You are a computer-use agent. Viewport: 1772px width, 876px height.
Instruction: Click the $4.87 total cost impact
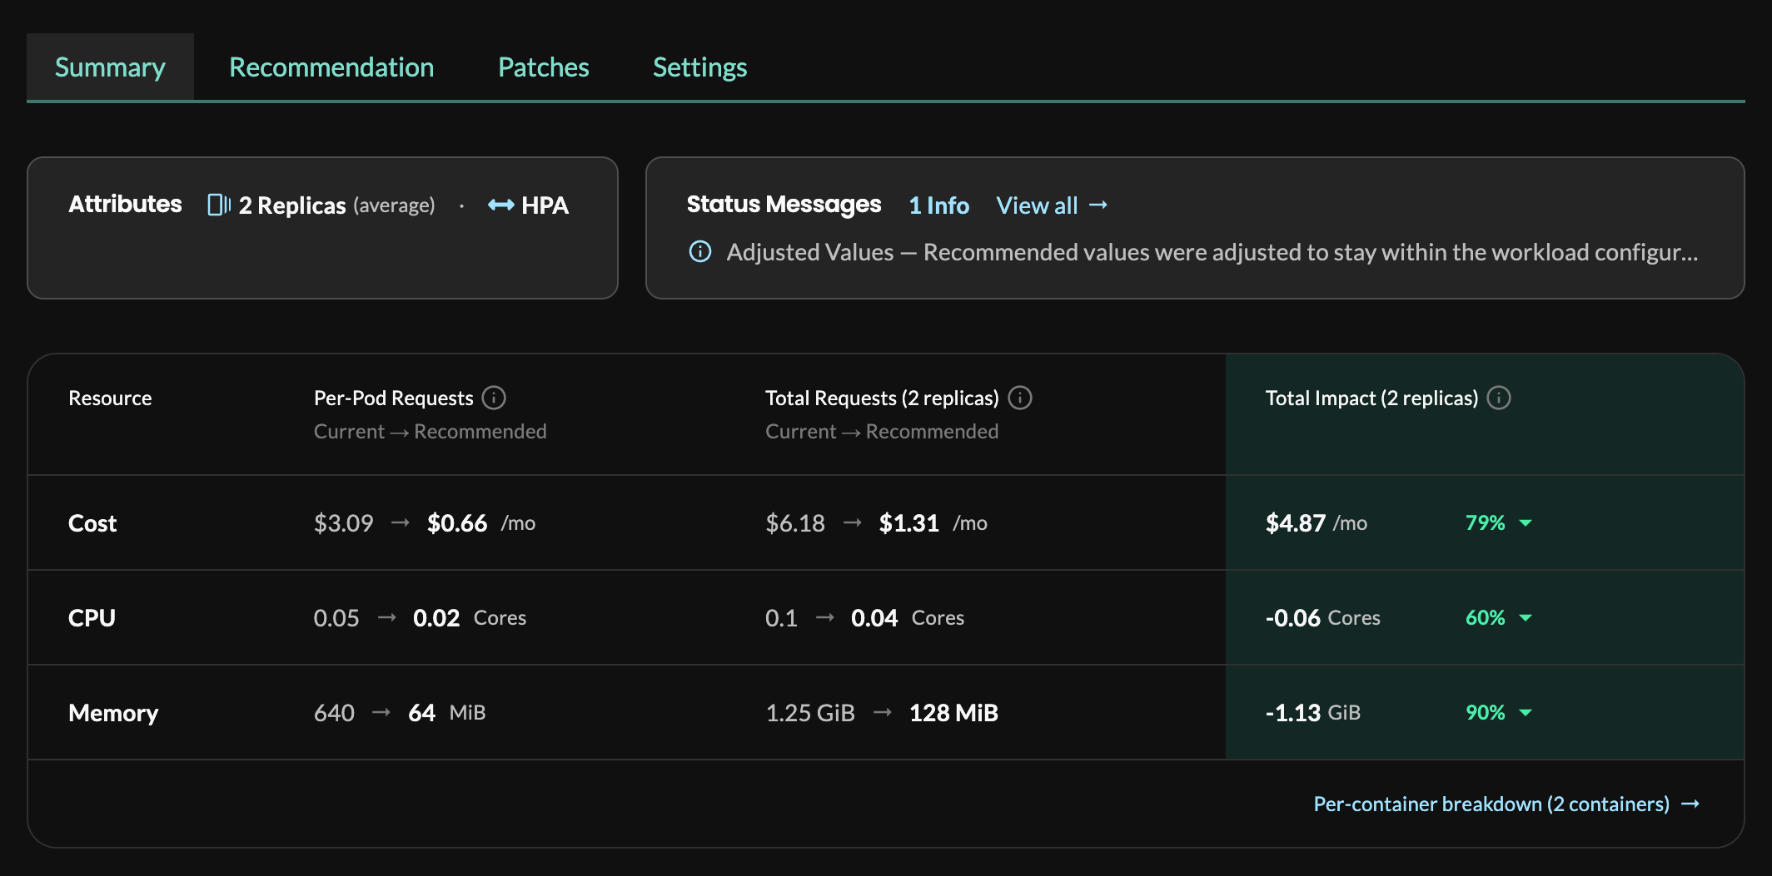pyautogui.click(x=1296, y=523)
